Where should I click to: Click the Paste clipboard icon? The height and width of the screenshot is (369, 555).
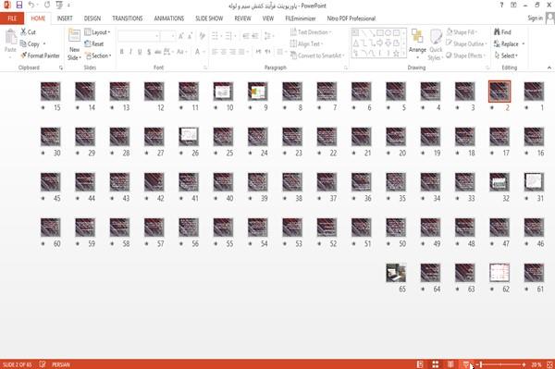(10, 37)
